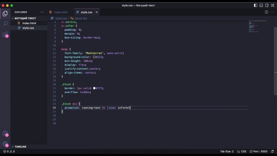Toggle the secondary side bar layout icon

click(267, 5)
